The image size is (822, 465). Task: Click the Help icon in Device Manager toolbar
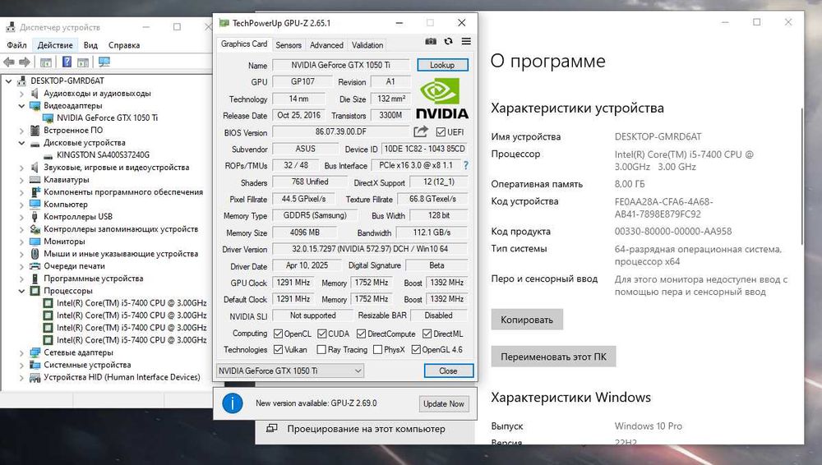coord(67,62)
